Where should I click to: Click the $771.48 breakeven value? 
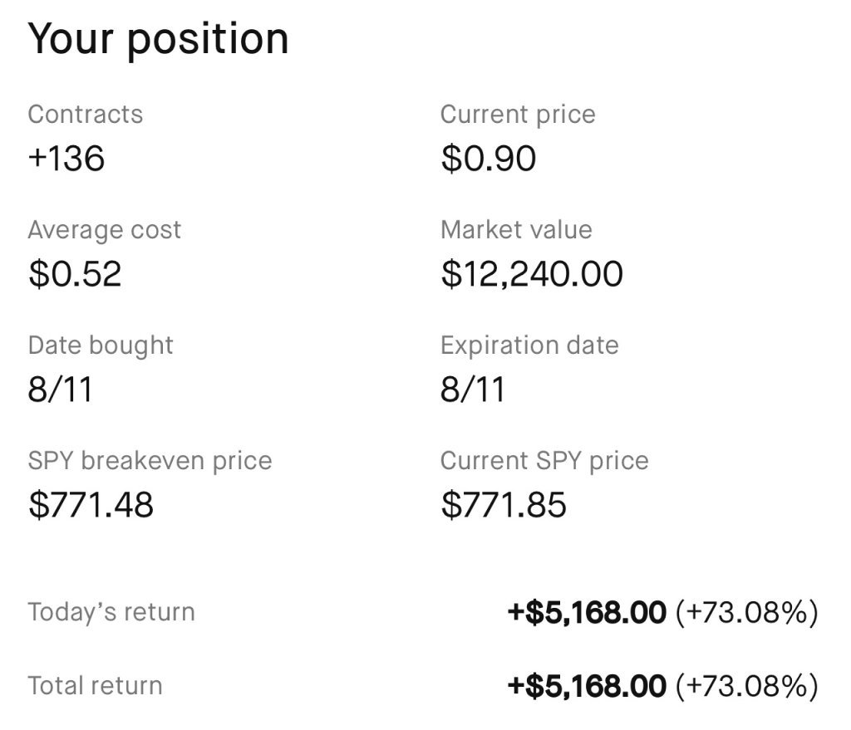pos(91,505)
